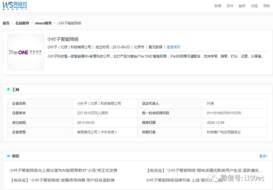The image size is (273, 190).
Task: Click credit code 91110108078591533R
Action: coord(224,113)
